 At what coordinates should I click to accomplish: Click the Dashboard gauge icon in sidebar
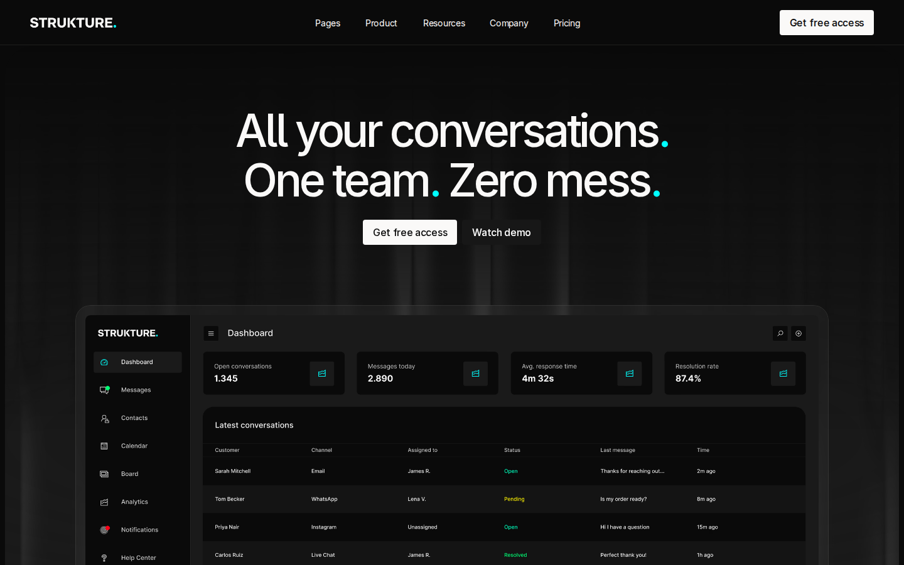104,362
